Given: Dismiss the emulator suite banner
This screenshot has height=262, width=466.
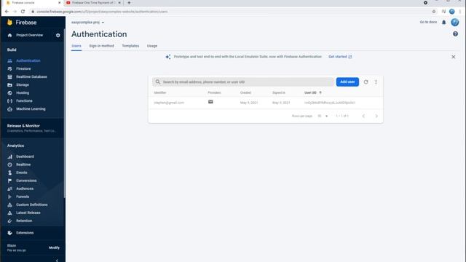Looking at the screenshot, I should point(453,57).
